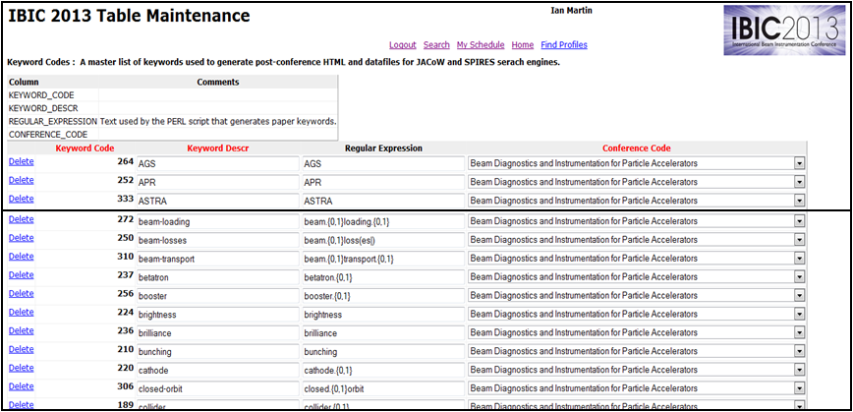
Task: Open Conference Code dropdown for beam-transport
Action: tap(799, 259)
